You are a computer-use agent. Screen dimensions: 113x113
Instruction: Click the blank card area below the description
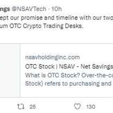67,92
